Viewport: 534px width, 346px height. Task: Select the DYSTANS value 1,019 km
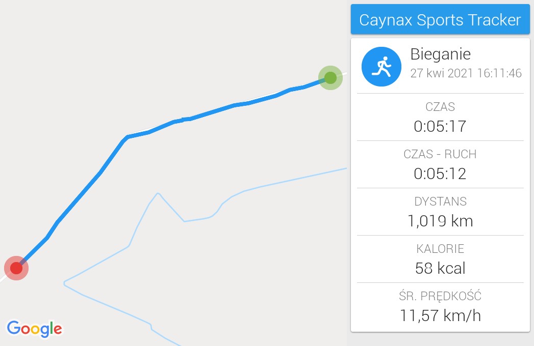[x=440, y=221]
